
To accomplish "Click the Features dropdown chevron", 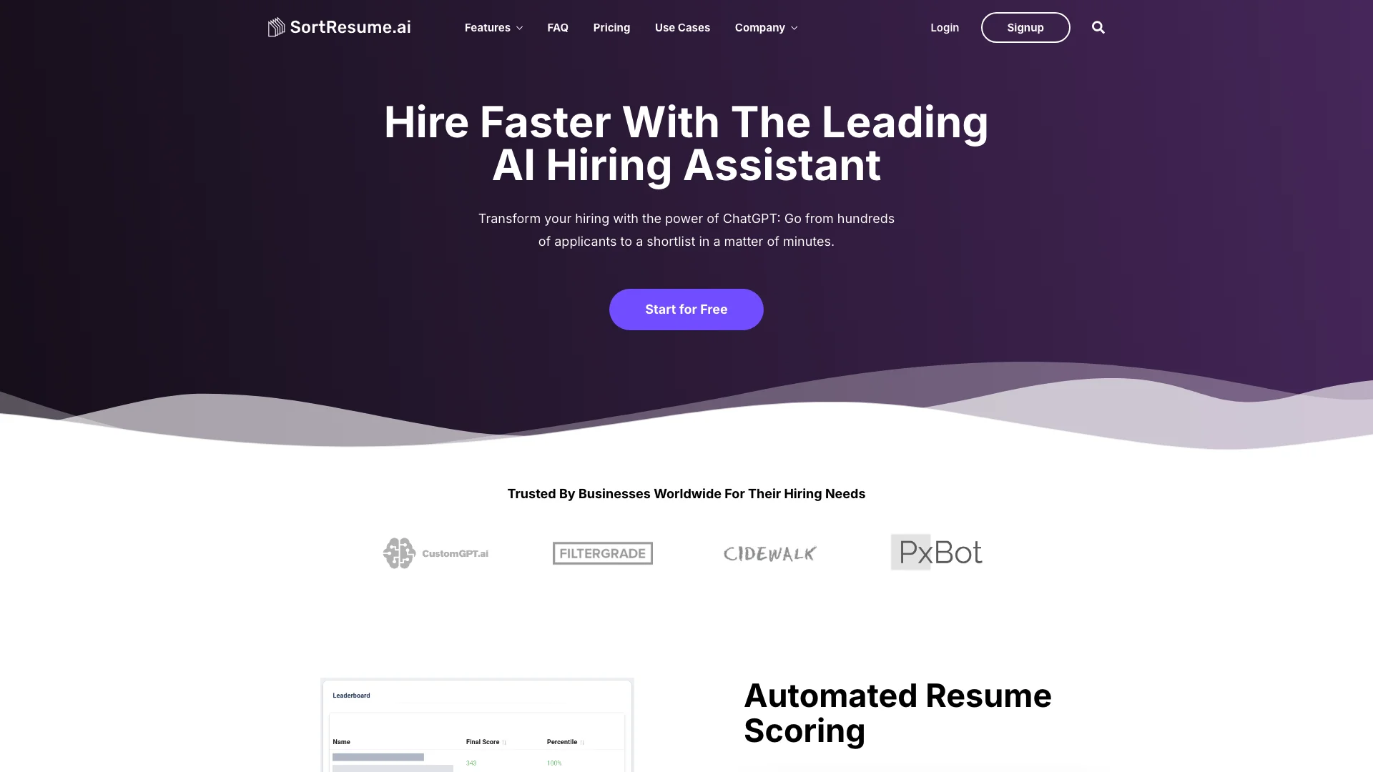I will point(520,27).
